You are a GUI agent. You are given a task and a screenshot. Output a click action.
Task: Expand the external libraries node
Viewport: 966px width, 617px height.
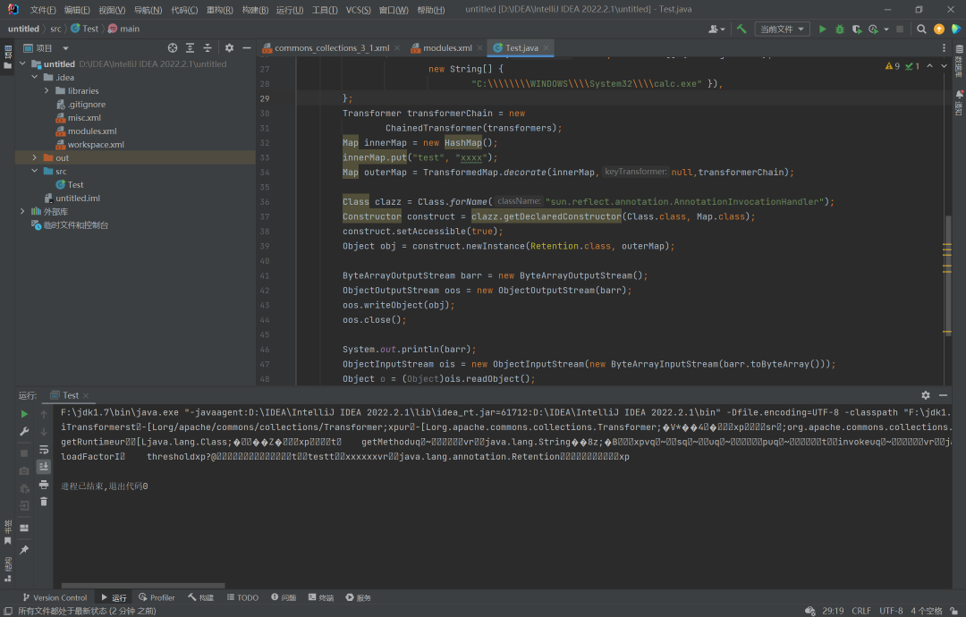tap(22, 211)
